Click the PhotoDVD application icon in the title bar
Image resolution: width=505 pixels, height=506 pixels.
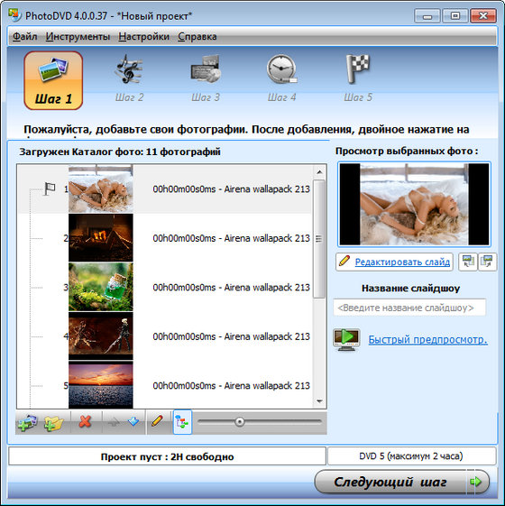[x=14, y=14]
